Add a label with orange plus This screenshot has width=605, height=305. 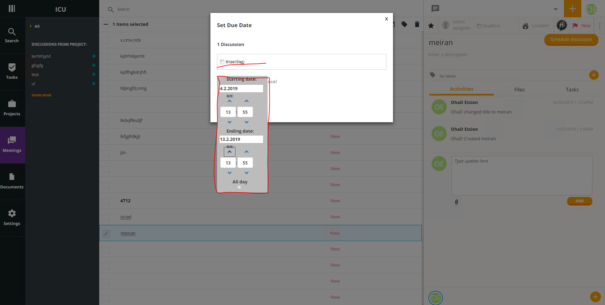(594, 75)
